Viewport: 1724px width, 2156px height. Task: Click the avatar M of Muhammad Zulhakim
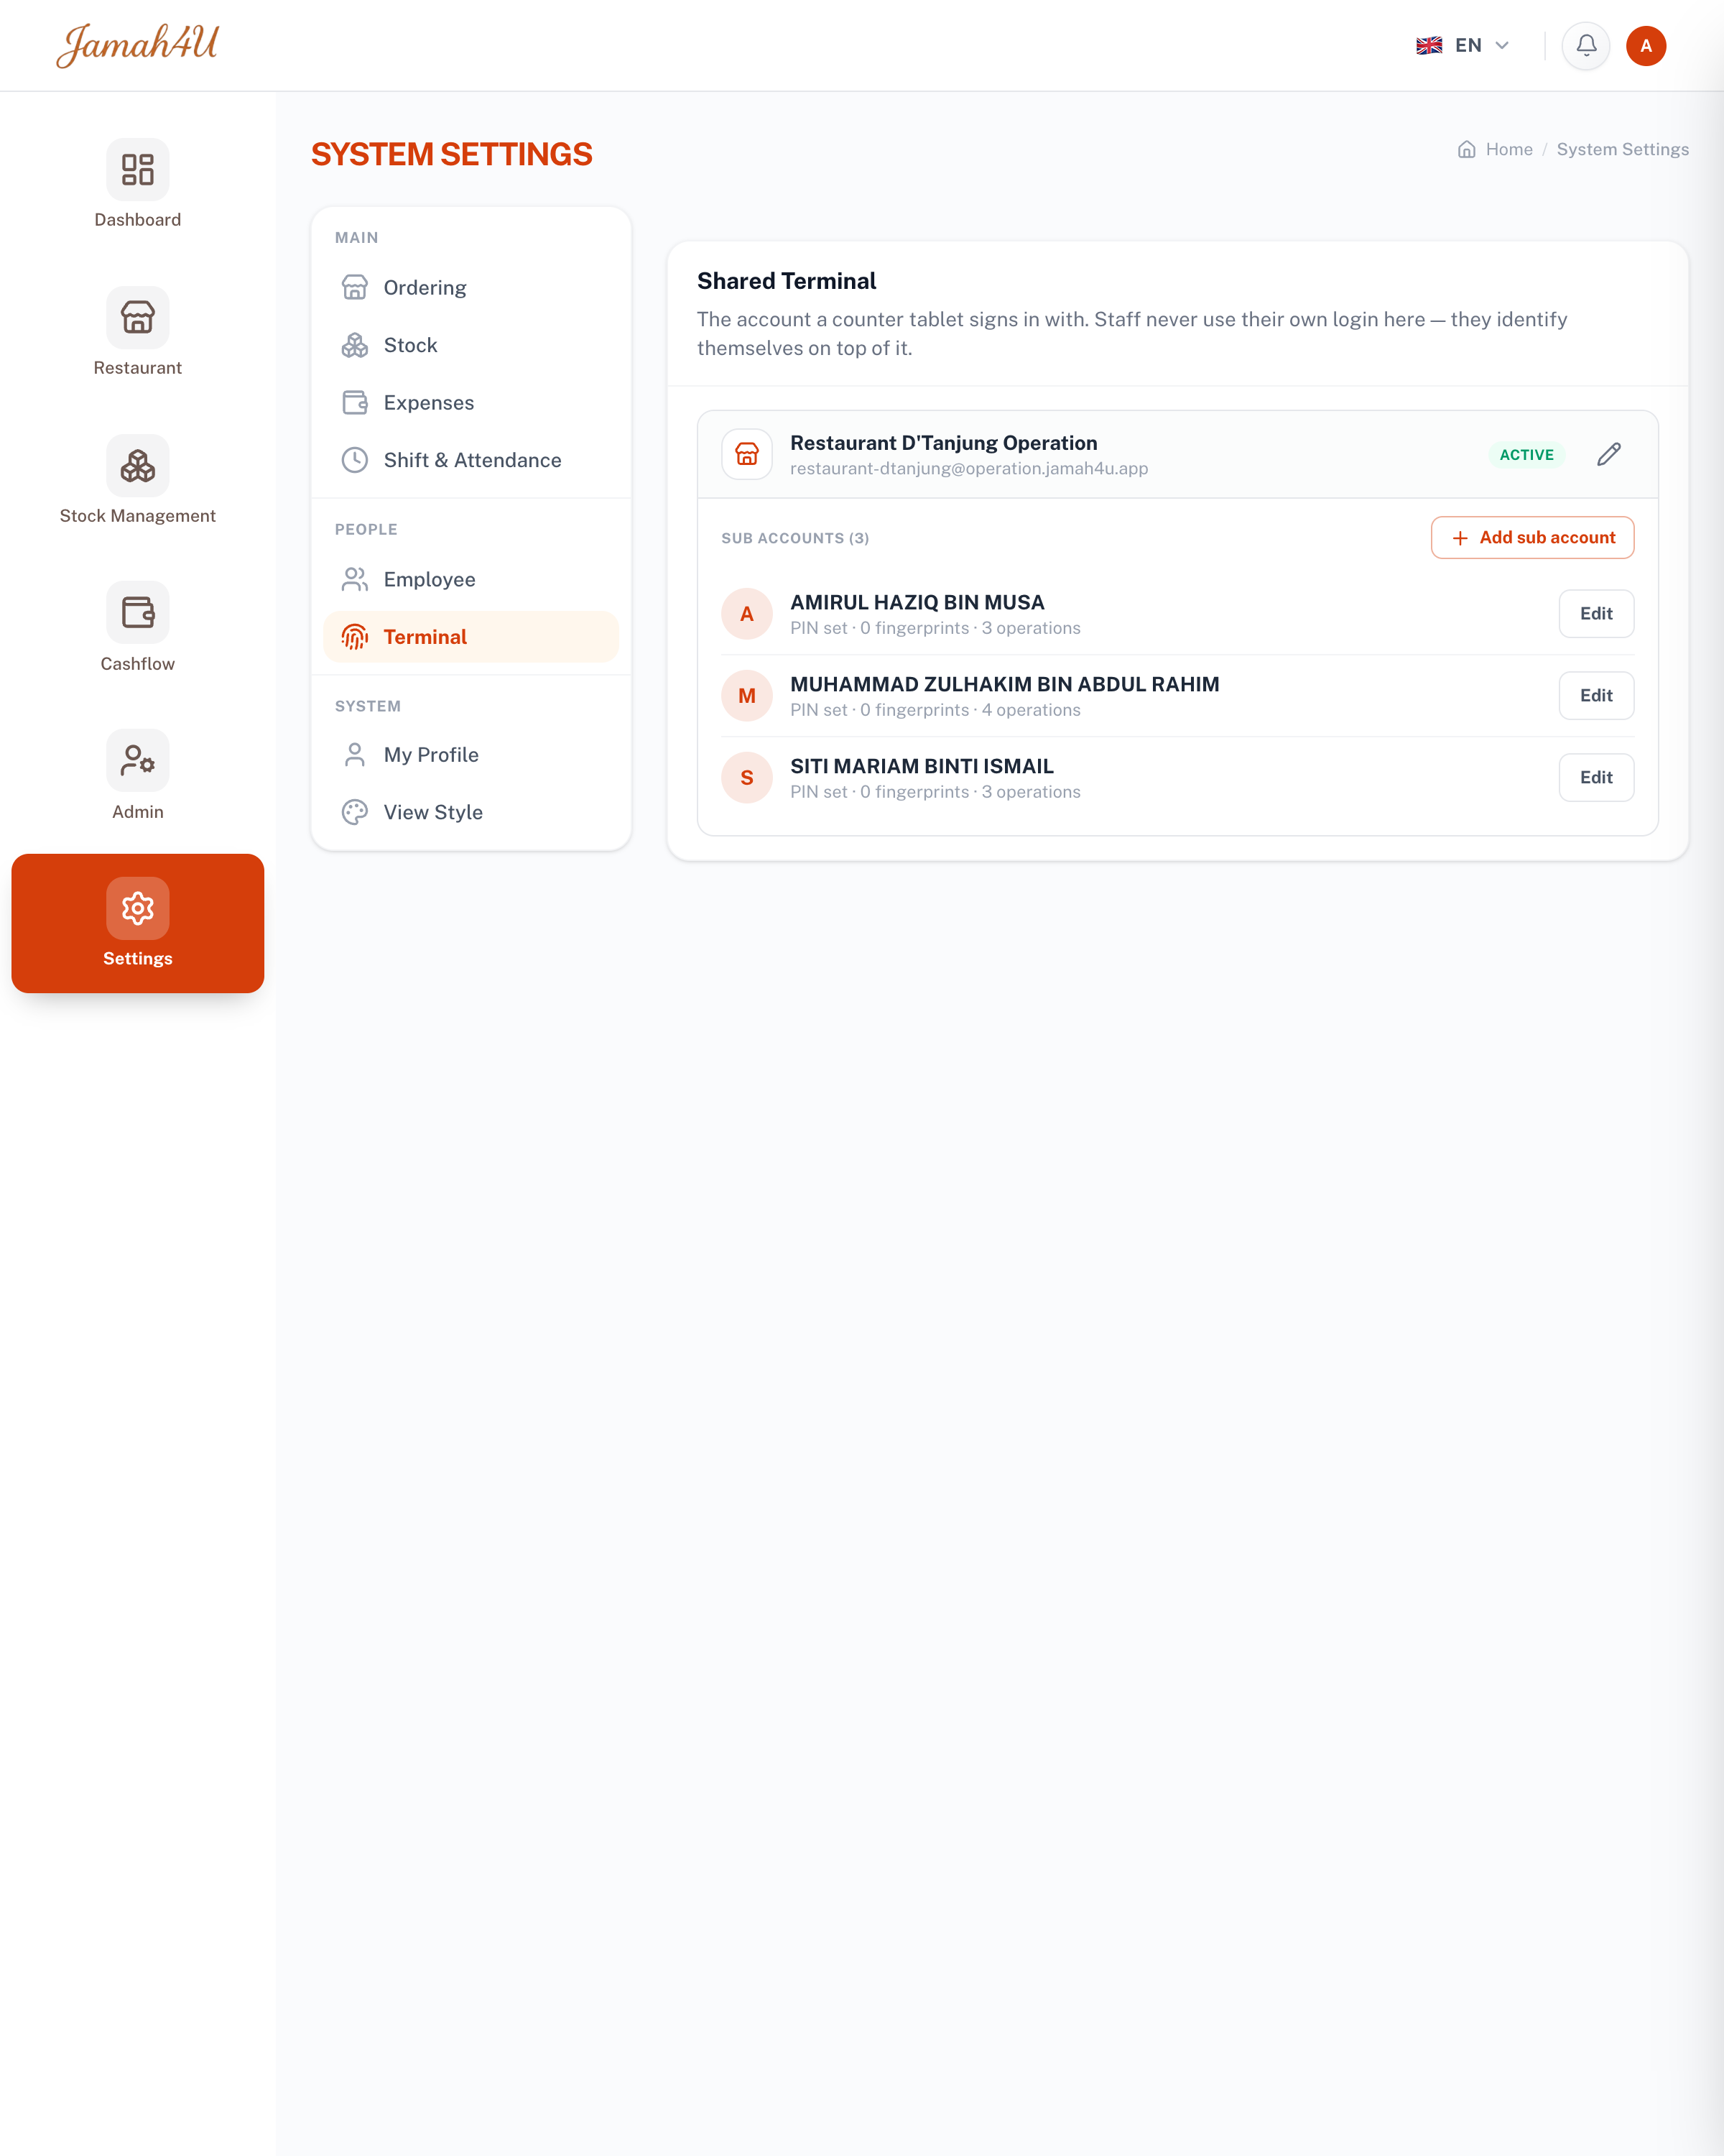[746, 696]
